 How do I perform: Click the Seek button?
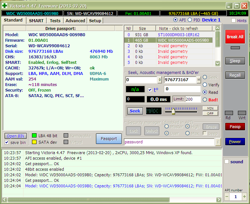tap(135, 111)
